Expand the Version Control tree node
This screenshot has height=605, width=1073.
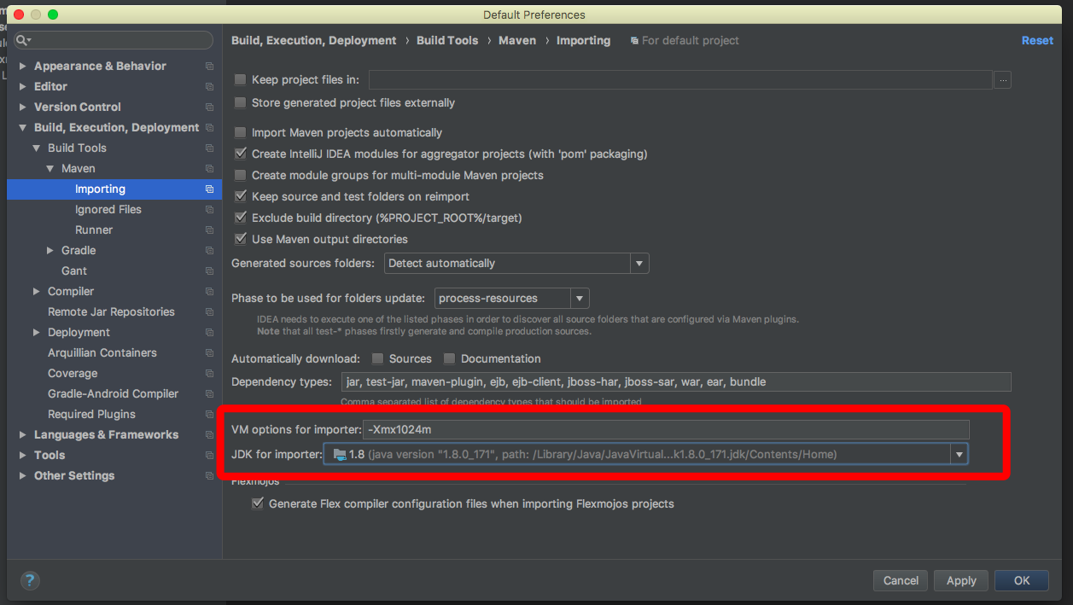(23, 108)
